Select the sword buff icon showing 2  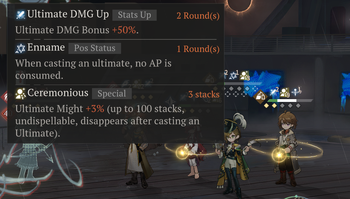(x=274, y=92)
